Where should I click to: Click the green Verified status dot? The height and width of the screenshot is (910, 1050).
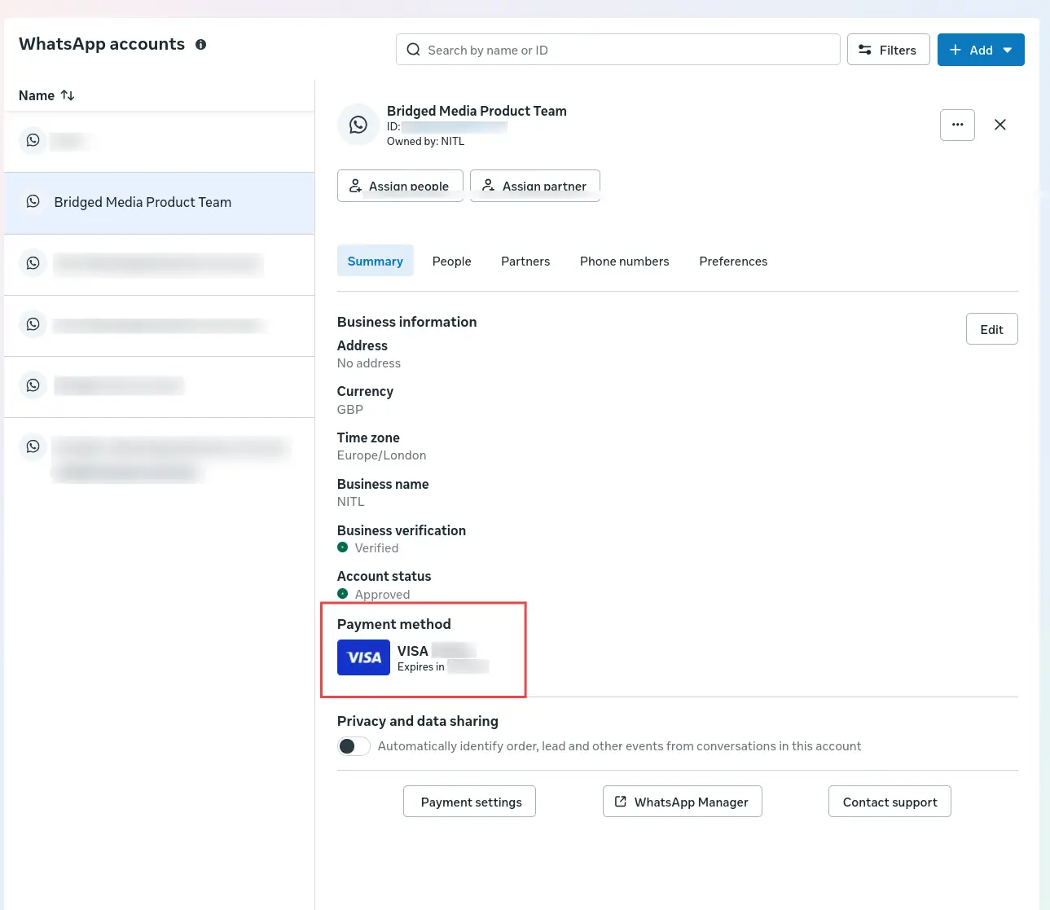[x=343, y=547]
